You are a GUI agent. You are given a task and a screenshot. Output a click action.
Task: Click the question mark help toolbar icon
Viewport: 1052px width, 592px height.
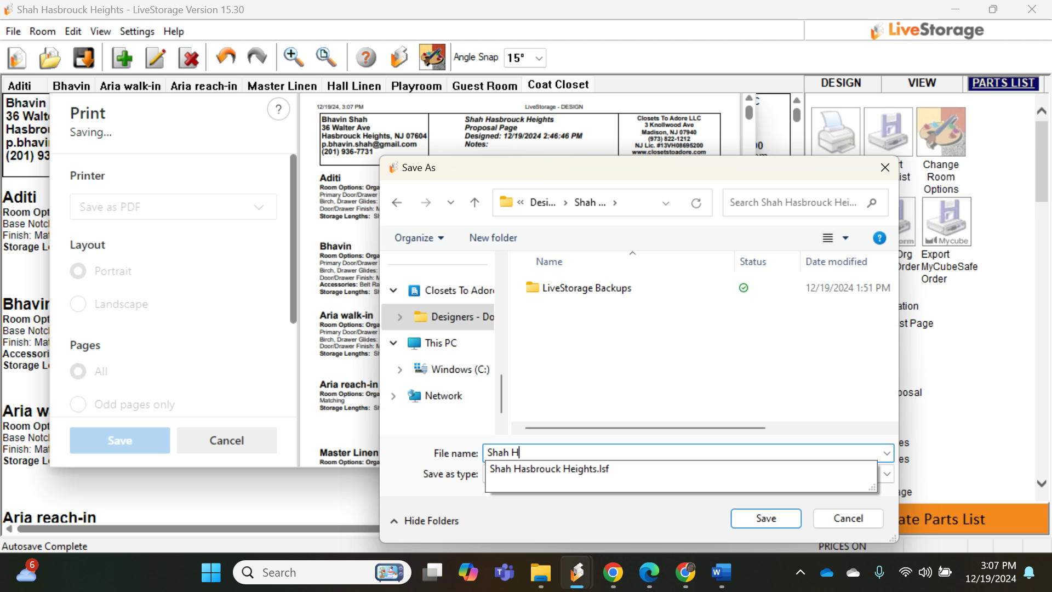365,58
